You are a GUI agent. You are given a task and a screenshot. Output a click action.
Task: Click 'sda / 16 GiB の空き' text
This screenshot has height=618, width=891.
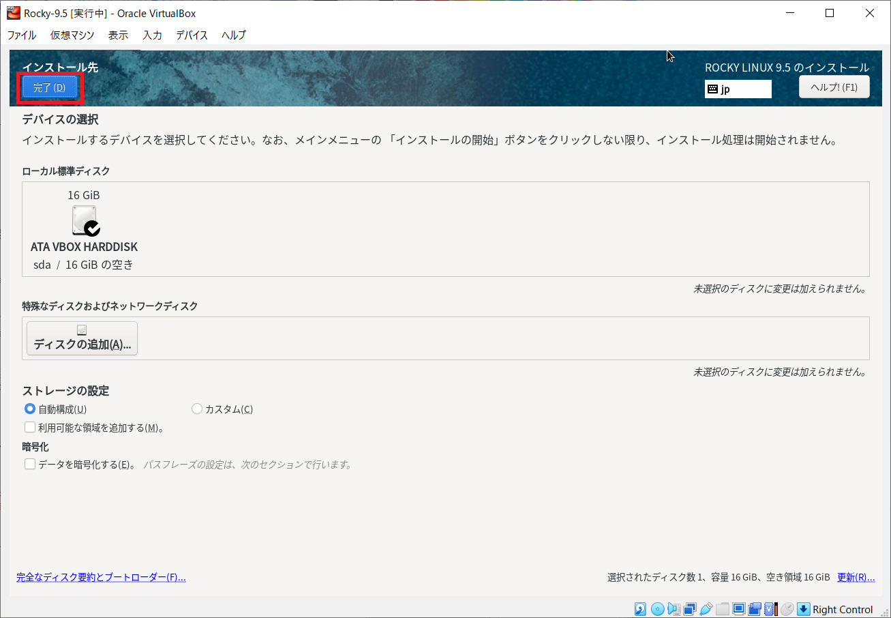click(83, 265)
